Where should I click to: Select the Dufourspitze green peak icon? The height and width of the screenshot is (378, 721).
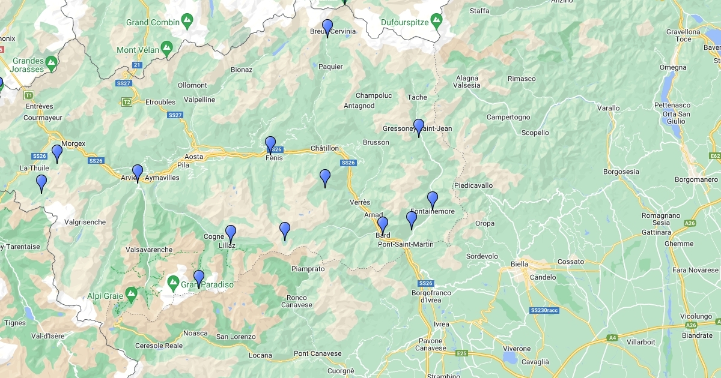pos(436,23)
